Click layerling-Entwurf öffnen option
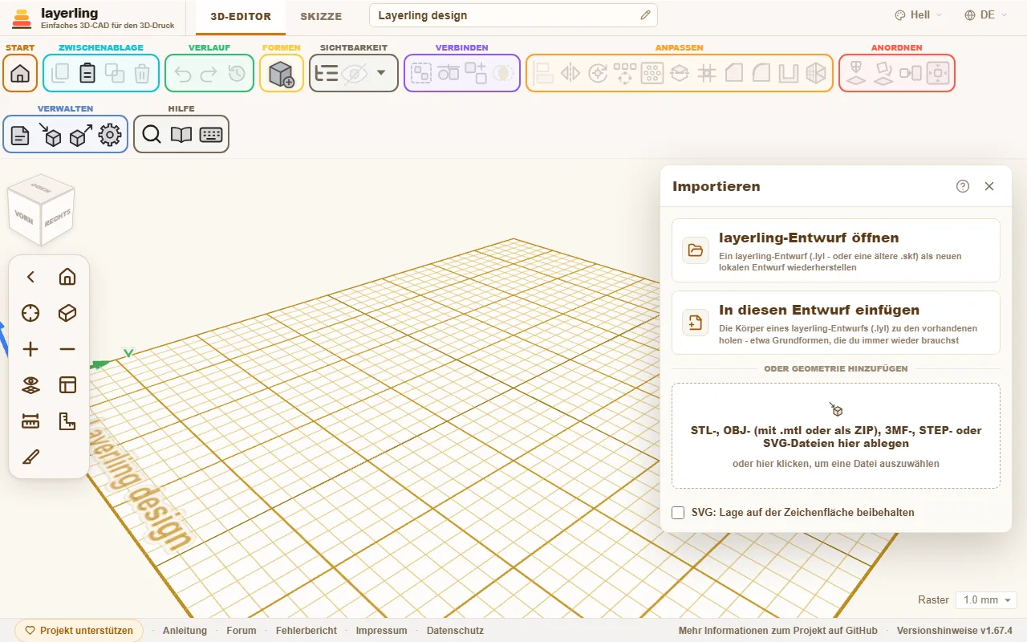Image resolution: width=1027 pixels, height=642 pixels. point(836,250)
